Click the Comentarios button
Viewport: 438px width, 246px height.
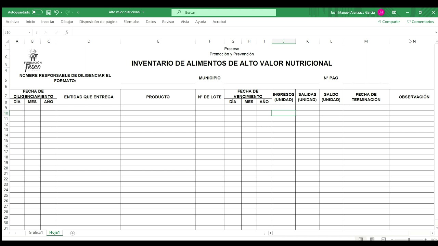pyautogui.click(x=421, y=22)
